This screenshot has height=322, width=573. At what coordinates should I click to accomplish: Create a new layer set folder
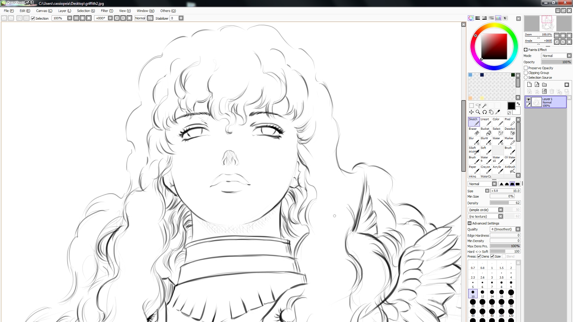(x=544, y=85)
